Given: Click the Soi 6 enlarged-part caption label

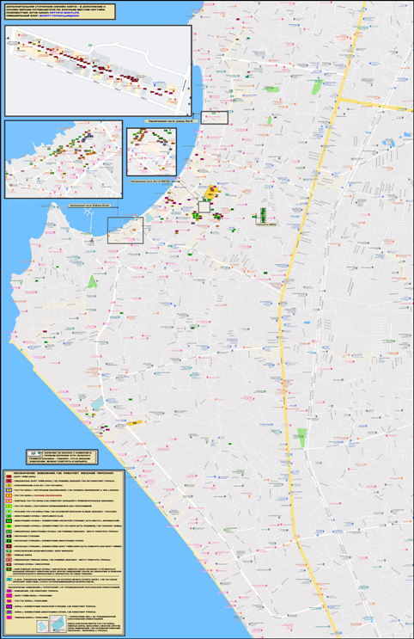Looking at the screenshot, I should [171, 121].
